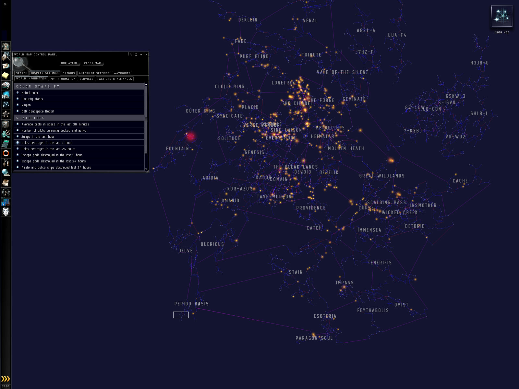This screenshot has width=519, height=389.
Task: Color stars by Actual color
Action: pyautogui.click(x=79, y=93)
